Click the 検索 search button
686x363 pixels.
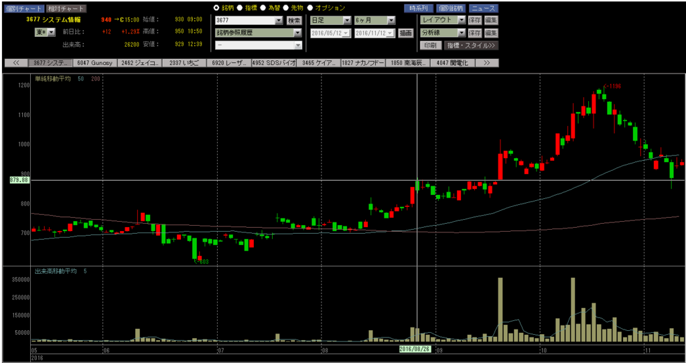pyautogui.click(x=294, y=21)
